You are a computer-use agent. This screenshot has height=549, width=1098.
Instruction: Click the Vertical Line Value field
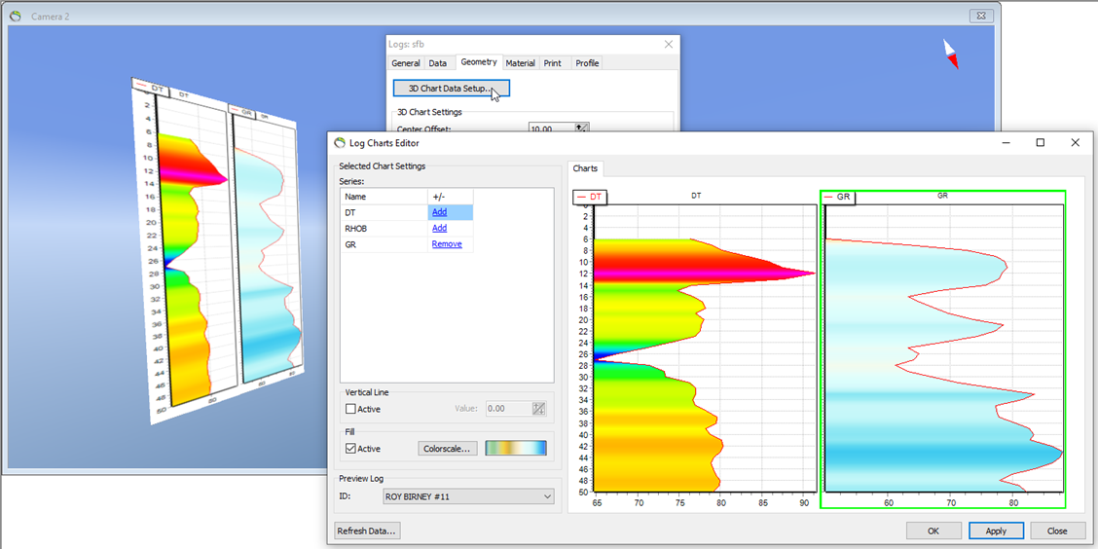tap(508, 408)
